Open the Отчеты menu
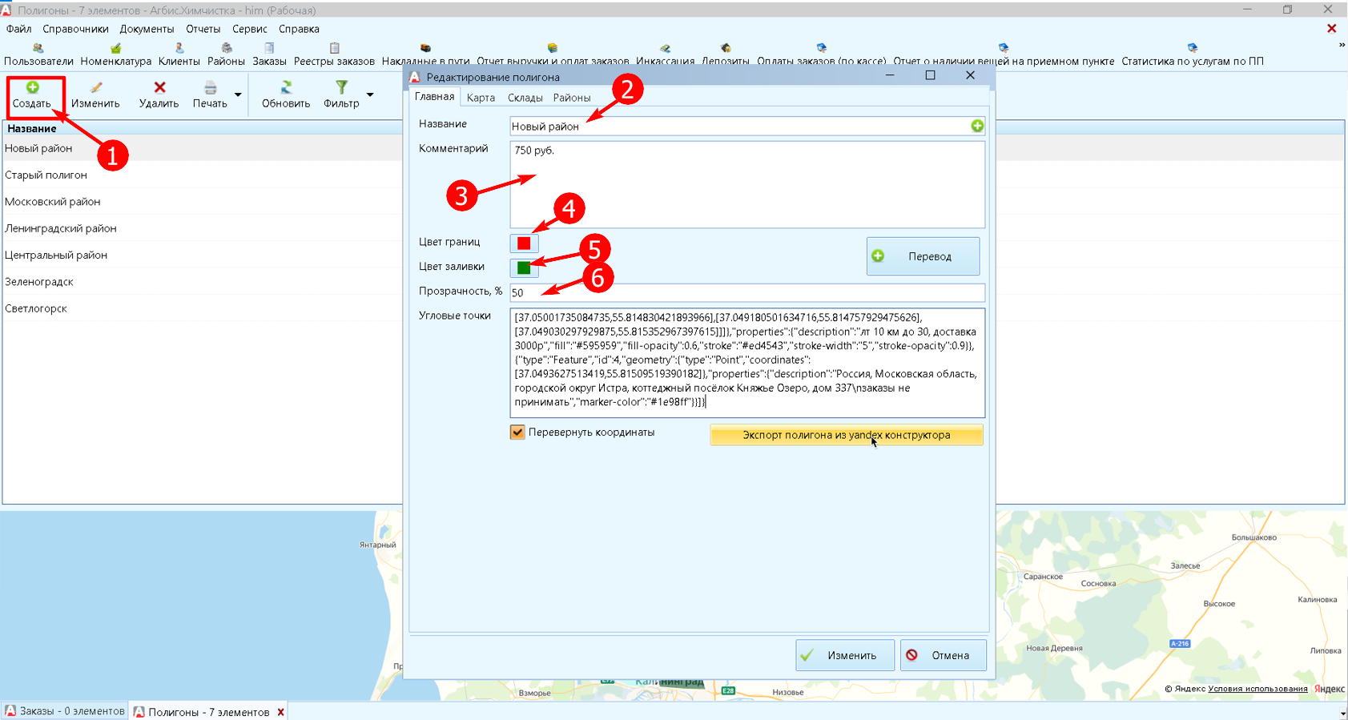This screenshot has width=1348, height=720. pyautogui.click(x=203, y=29)
